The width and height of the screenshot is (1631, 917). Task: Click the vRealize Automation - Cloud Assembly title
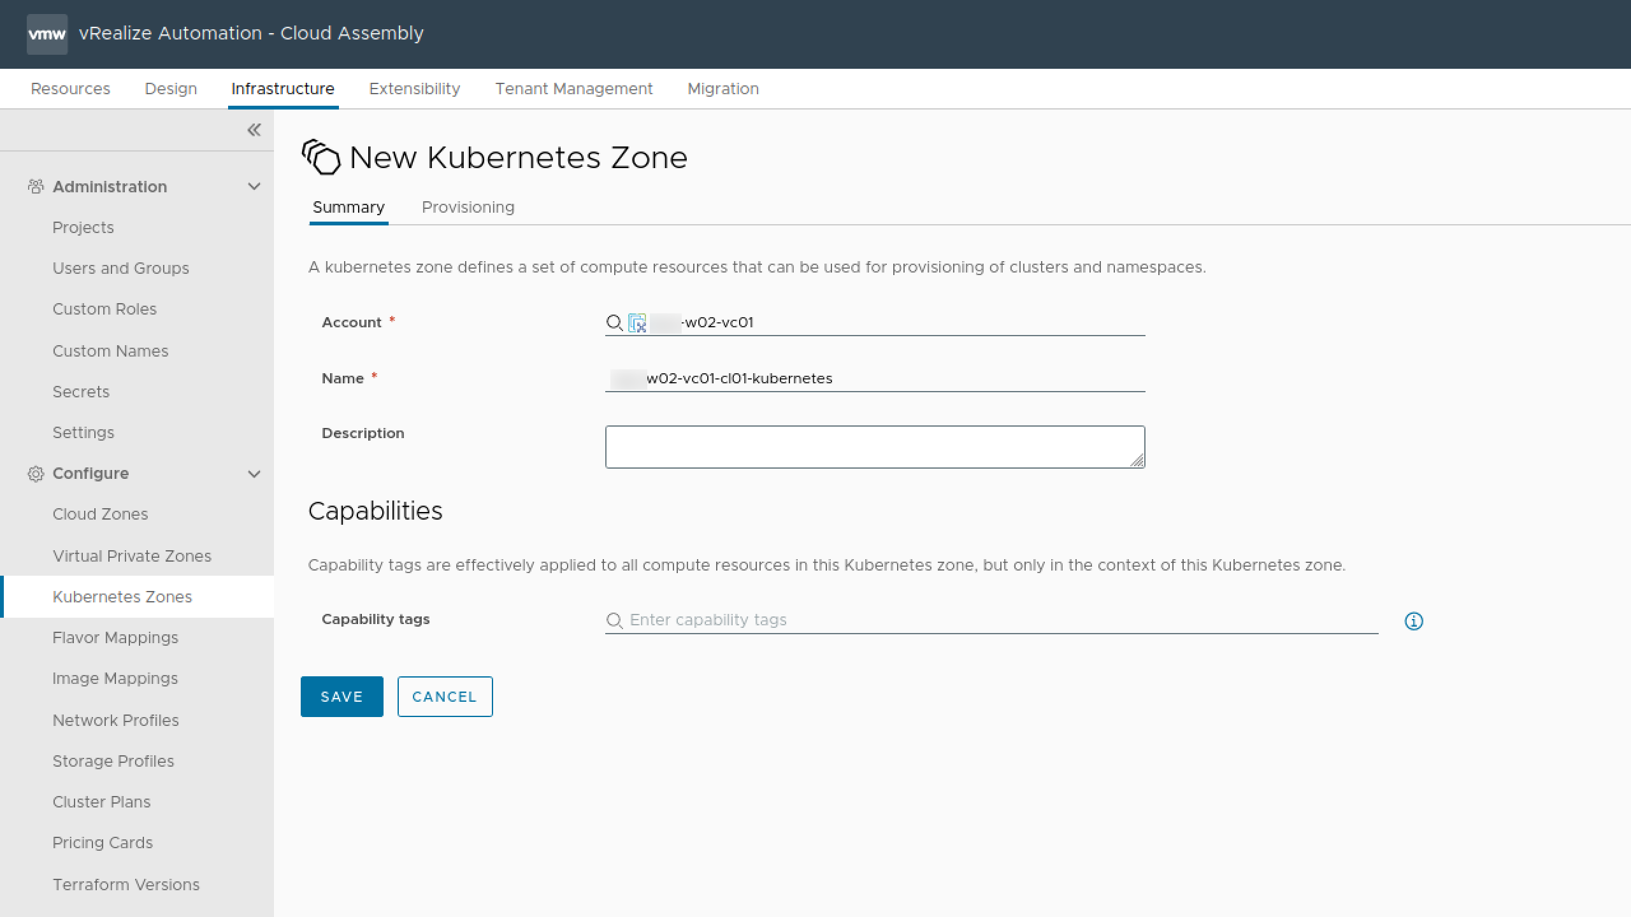251,33
